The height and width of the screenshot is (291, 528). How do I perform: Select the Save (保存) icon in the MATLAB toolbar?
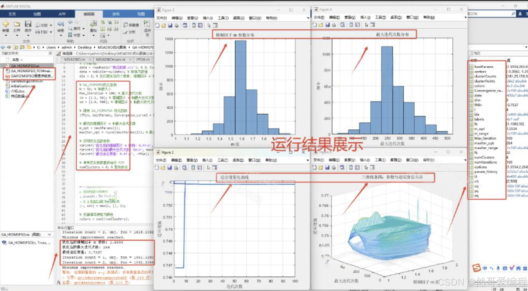pyautogui.click(x=28, y=24)
